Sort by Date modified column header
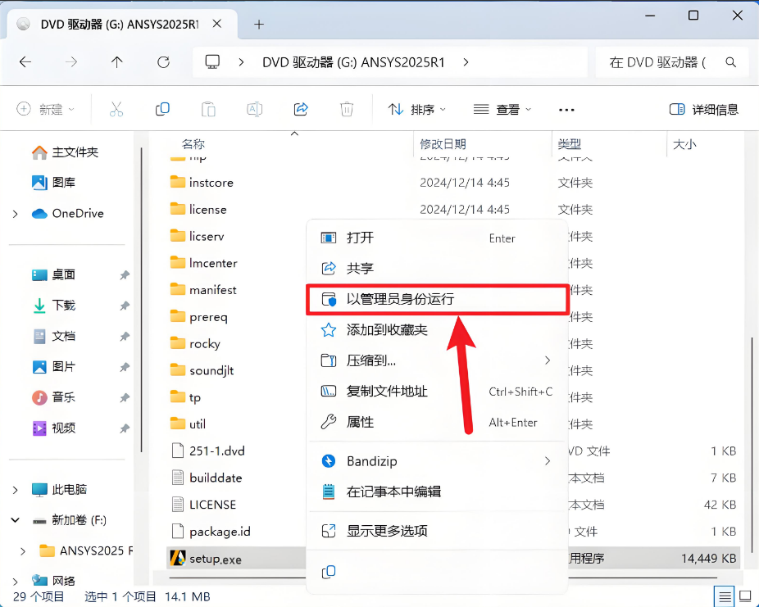 point(443,144)
